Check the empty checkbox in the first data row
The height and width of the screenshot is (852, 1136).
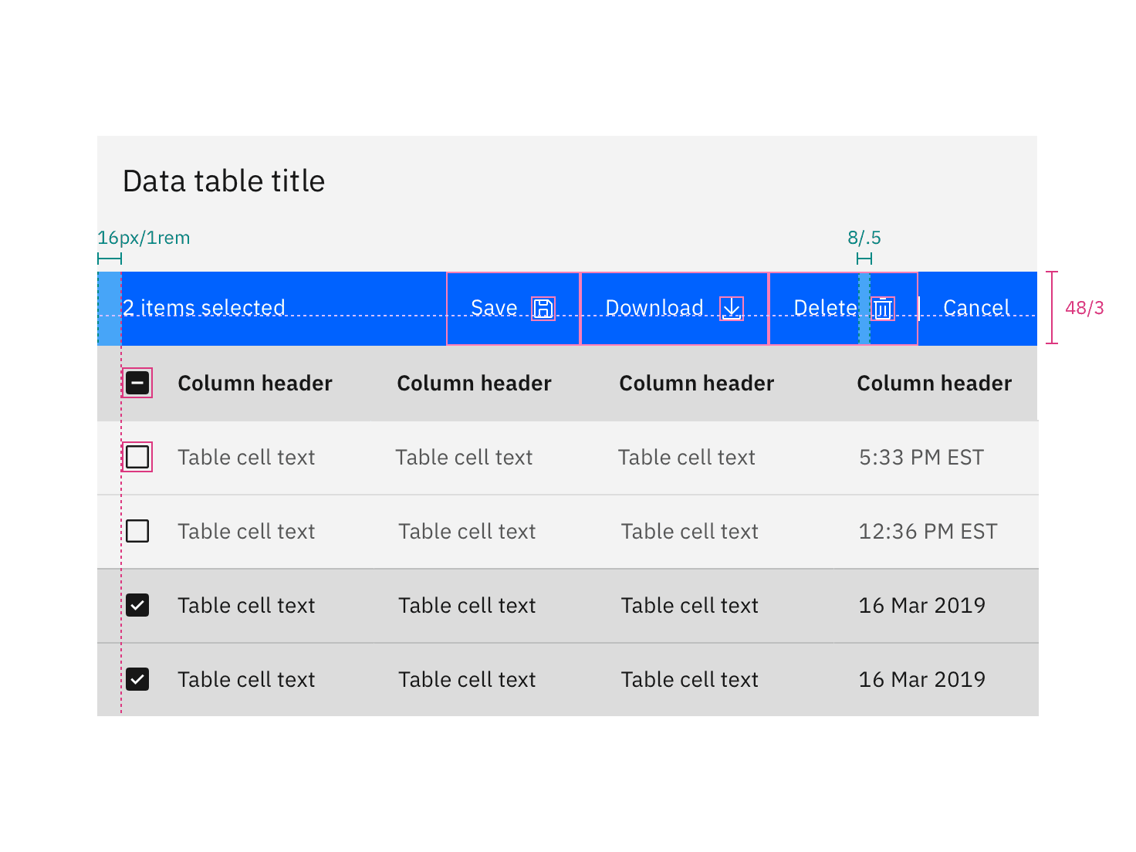click(x=137, y=457)
